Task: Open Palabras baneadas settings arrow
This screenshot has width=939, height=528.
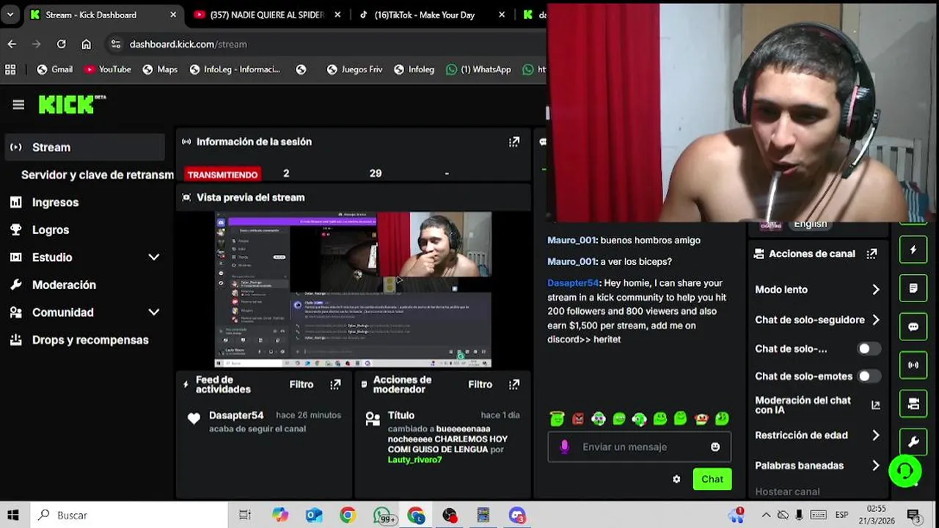Action: (x=875, y=466)
